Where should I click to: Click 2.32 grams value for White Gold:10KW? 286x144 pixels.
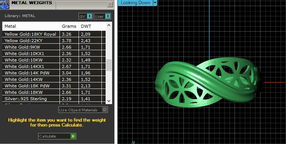tap(67, 60)
